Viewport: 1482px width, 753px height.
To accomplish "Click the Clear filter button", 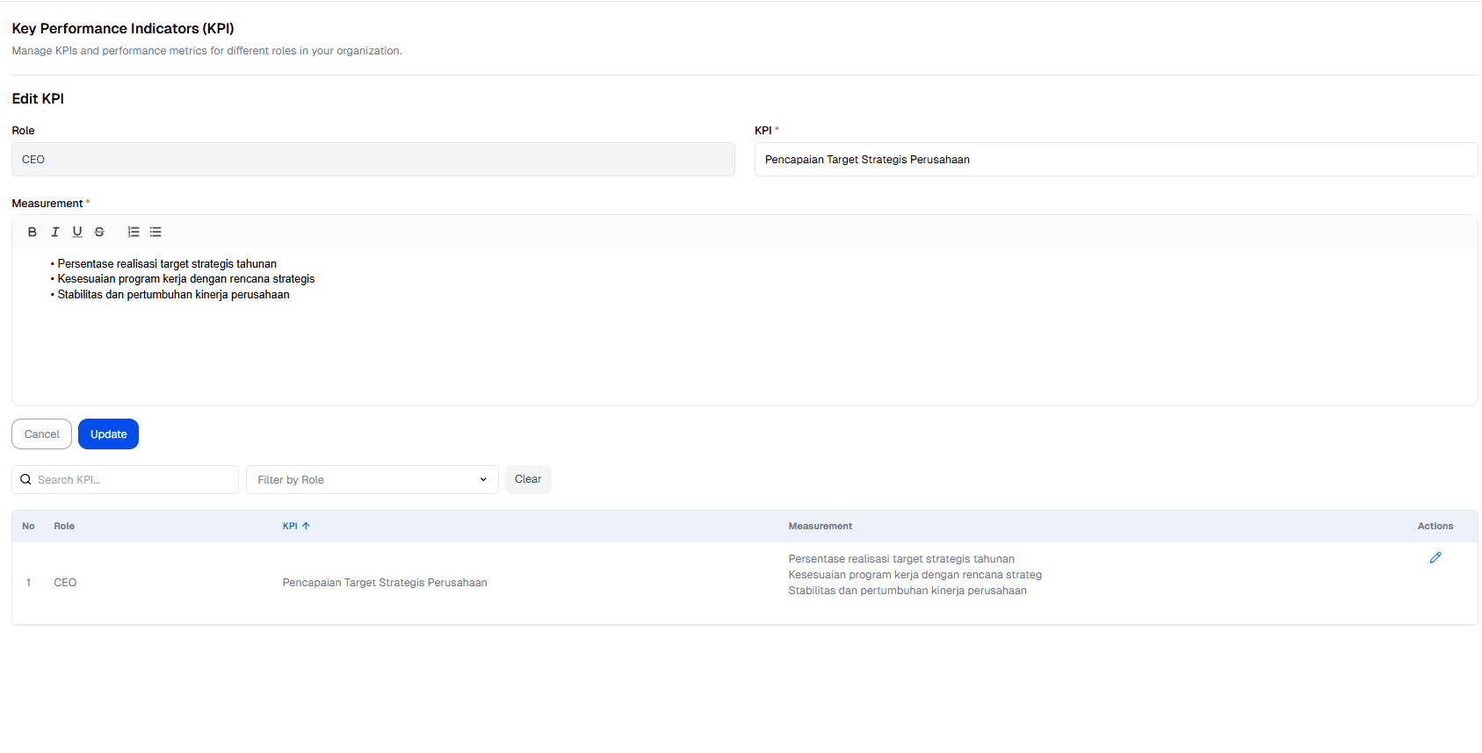I will [x=528, y=479].
